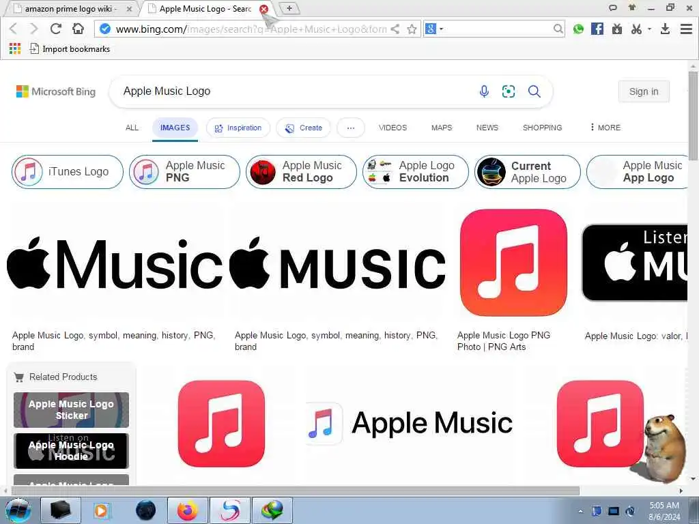Open the uppercase black Apple MUSIC wordmark image

[x=337, y=263]
